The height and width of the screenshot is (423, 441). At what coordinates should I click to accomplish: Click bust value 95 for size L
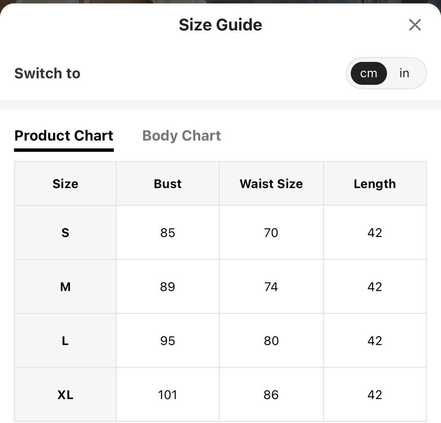click(x=168, y=341)
